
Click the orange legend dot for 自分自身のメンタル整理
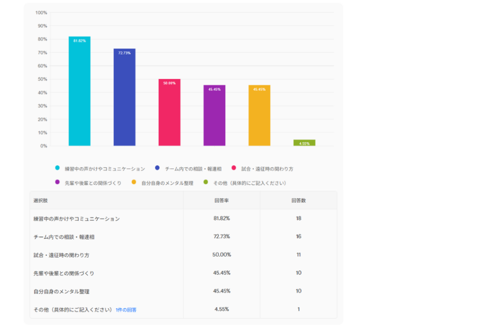tap(134, 182)
